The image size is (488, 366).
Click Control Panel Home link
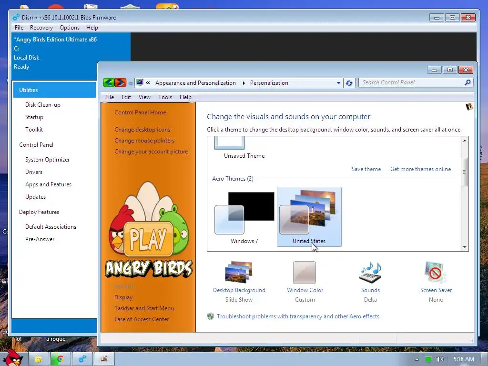[140, 112]
